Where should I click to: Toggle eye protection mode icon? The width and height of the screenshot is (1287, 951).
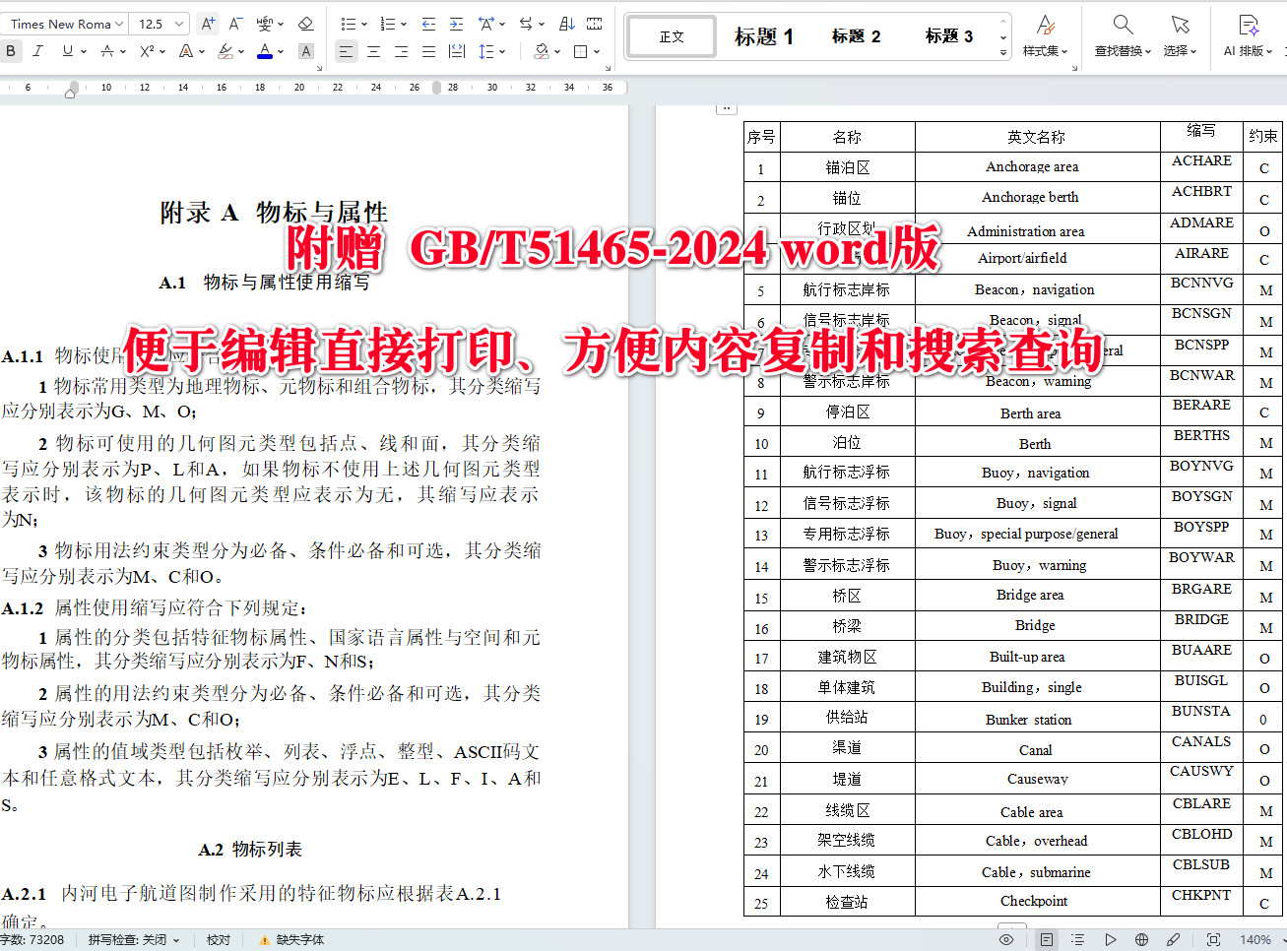tap(1006, 939)
